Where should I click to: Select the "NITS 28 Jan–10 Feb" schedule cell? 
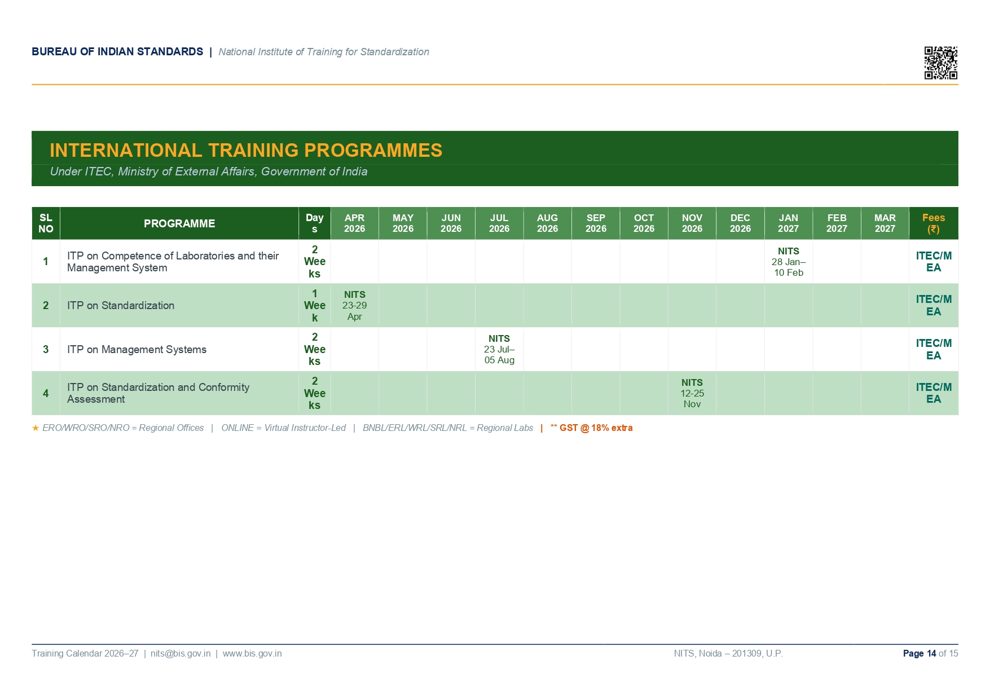789,262
